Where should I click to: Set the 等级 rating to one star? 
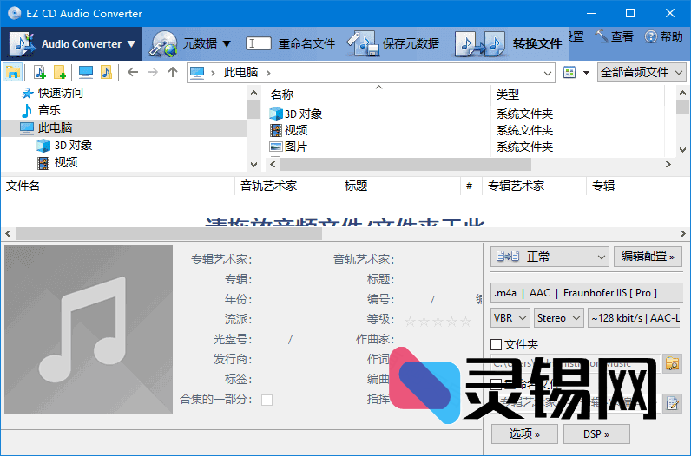pos(410,322)
